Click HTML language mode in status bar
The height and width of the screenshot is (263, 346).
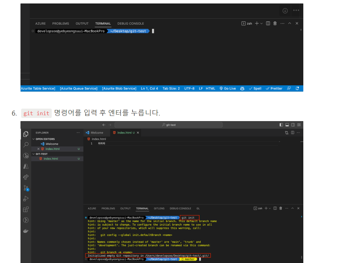tap(210, 88)
